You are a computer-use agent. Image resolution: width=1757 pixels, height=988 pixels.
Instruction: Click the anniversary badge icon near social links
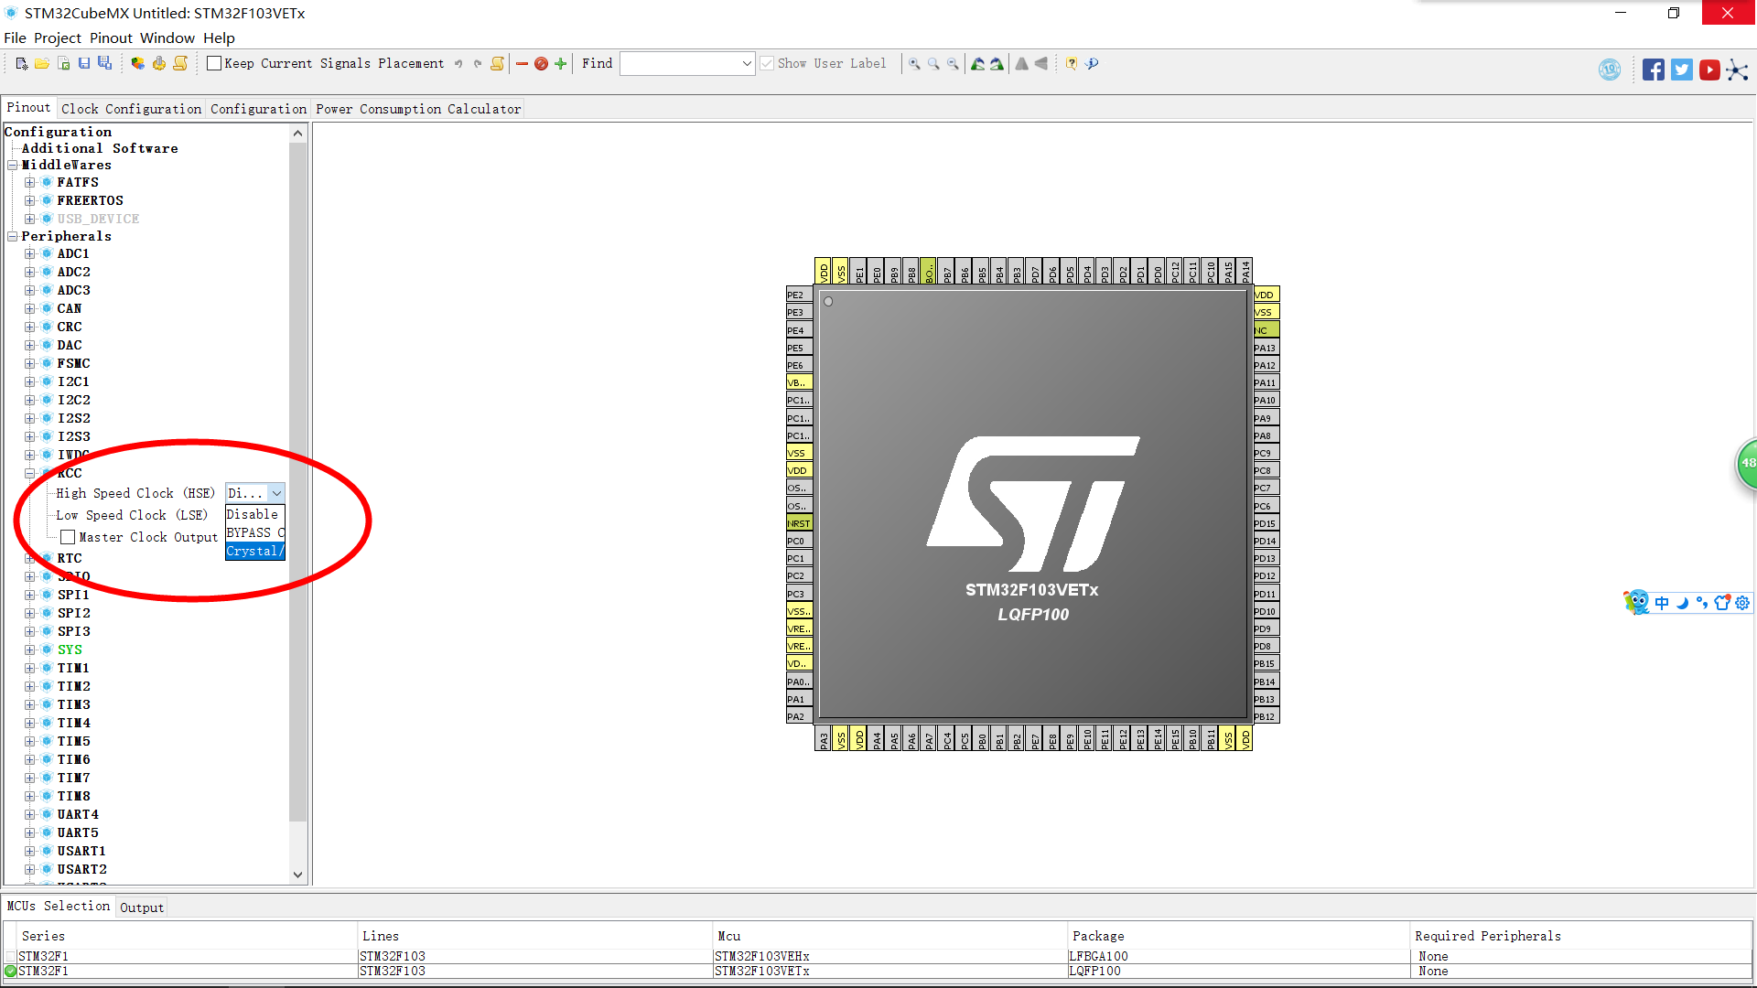[1610, 70]
